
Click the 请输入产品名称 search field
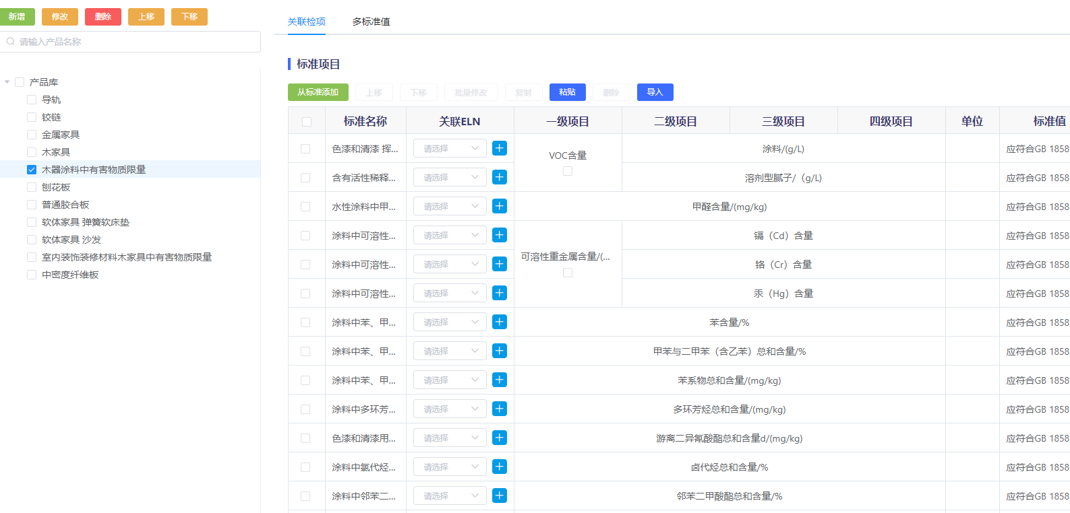point(135,42)
